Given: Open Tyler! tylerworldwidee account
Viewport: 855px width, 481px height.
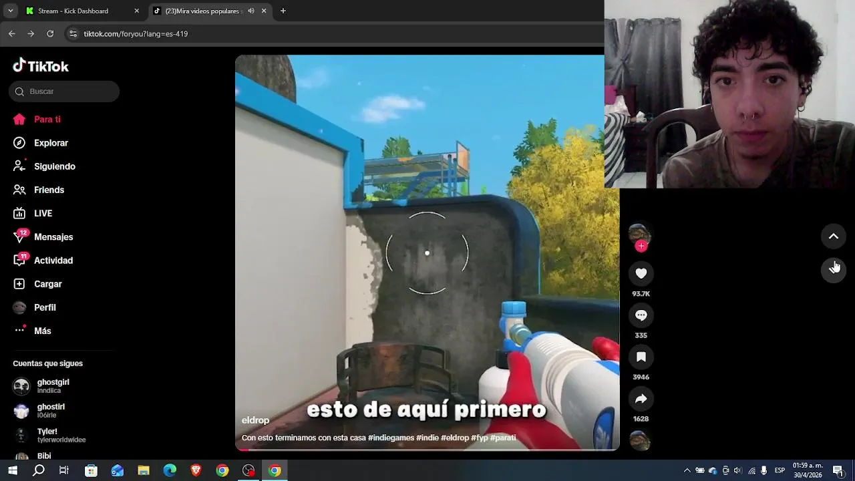Looking at the screenshot, I should tap(49, 436).
